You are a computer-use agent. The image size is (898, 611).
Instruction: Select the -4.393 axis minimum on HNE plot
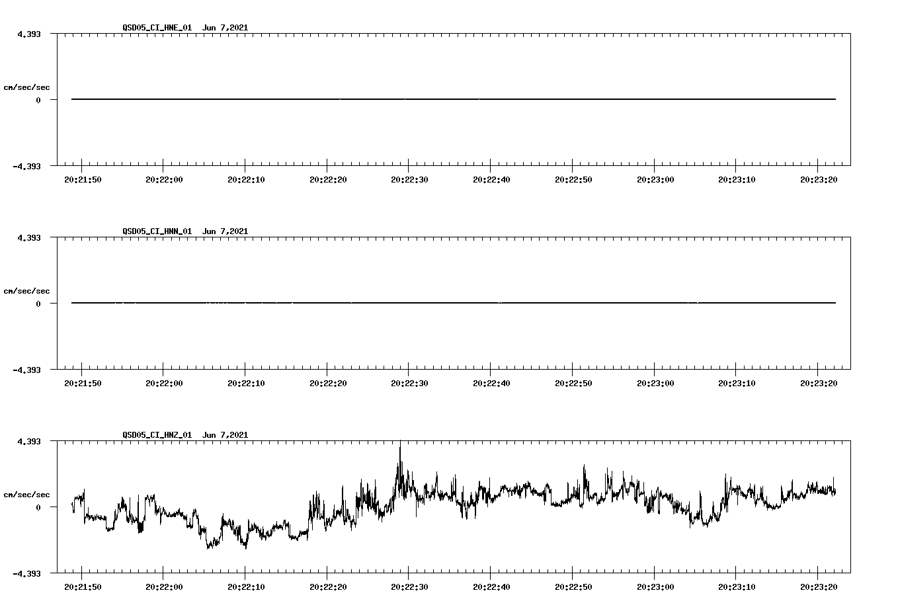(26, 166)
